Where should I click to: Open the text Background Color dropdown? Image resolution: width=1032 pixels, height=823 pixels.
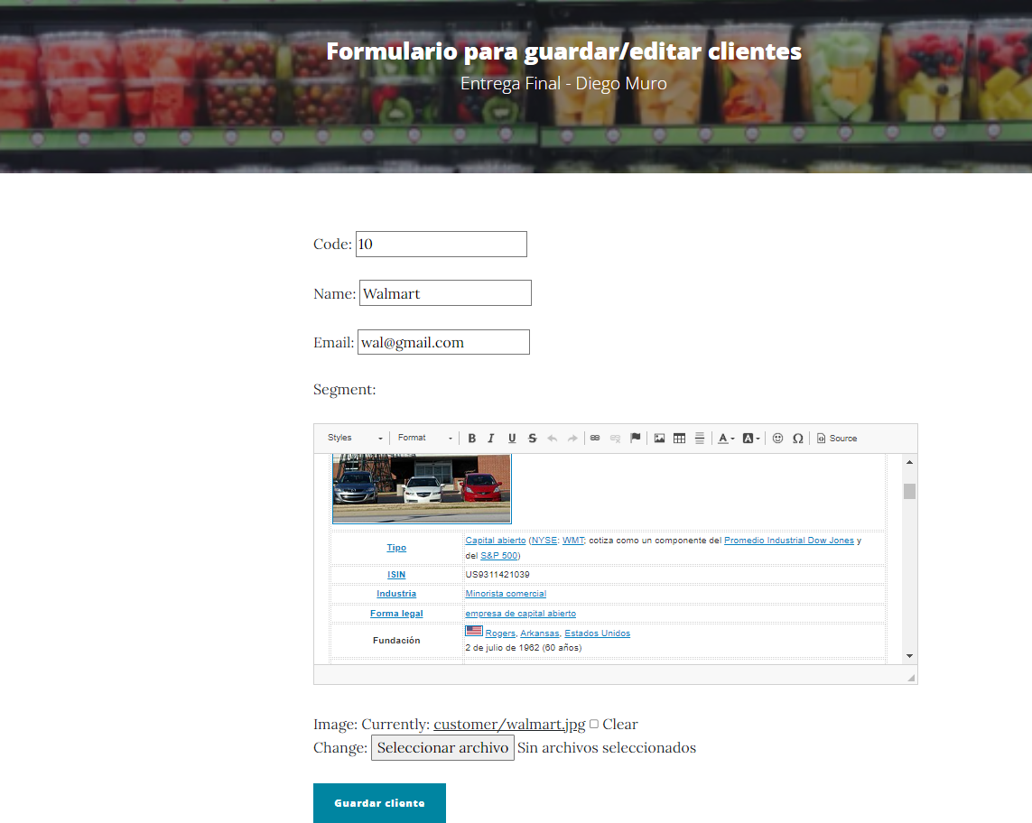(749, 438)
